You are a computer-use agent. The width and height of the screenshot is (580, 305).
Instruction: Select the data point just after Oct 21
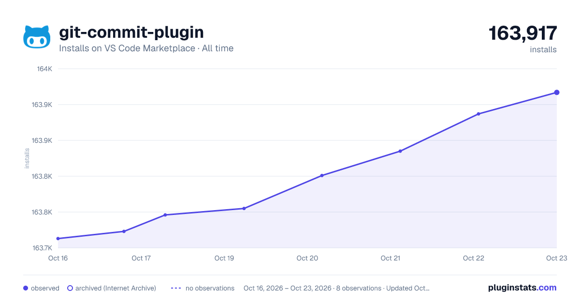(x=400, y=151)
